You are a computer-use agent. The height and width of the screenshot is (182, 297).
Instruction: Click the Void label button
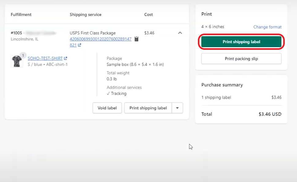pos(107,108)
